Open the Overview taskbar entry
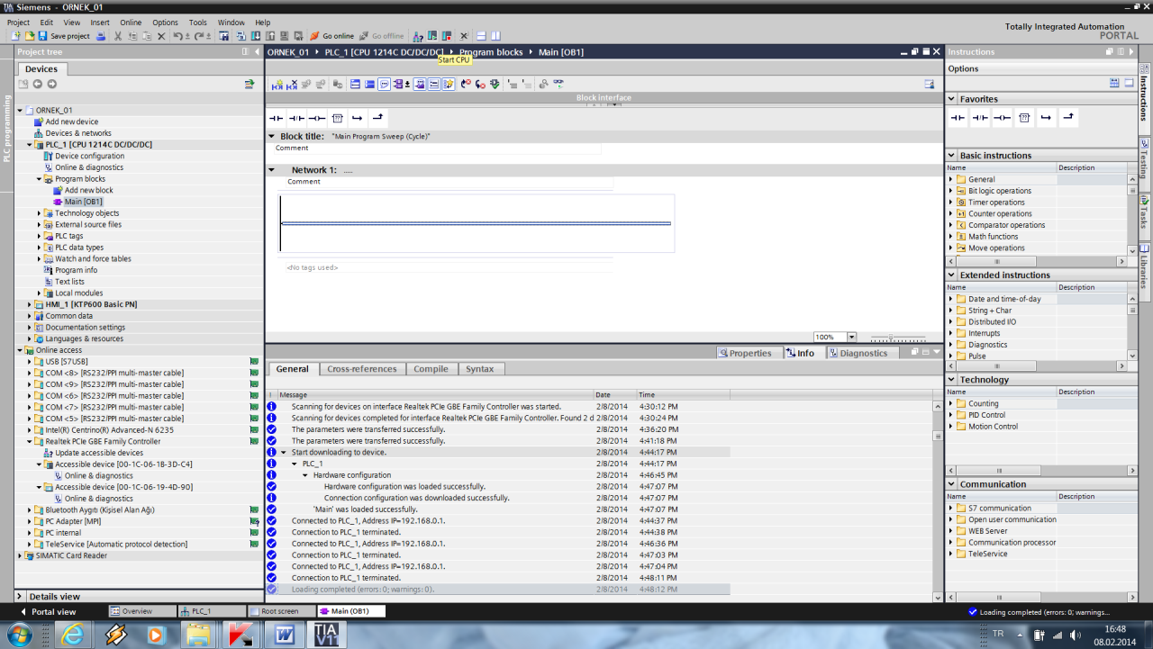The image size is (1153, 649). (141, 611)
